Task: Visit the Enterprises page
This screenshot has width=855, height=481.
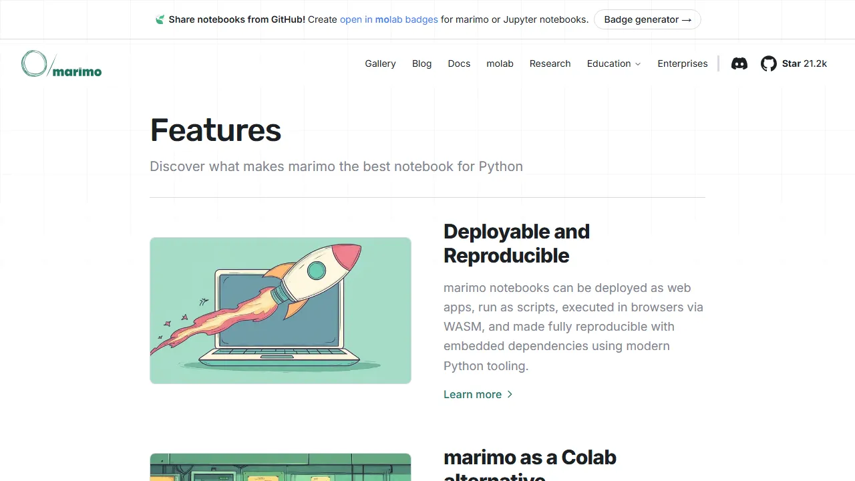Action: [x=683, y=63]
